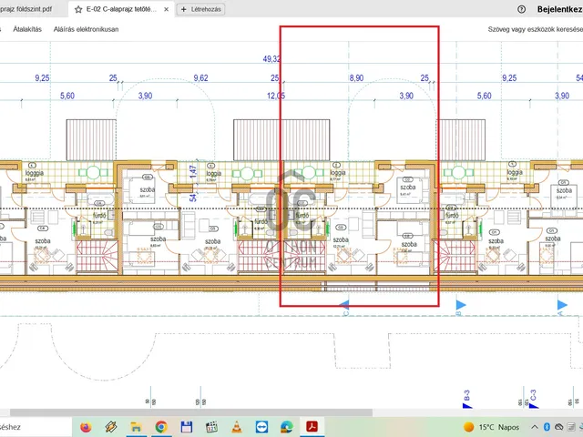Screen dimensions: 583x437
Task: Open the Átalakítás menu
Action: tap(27, 29)
